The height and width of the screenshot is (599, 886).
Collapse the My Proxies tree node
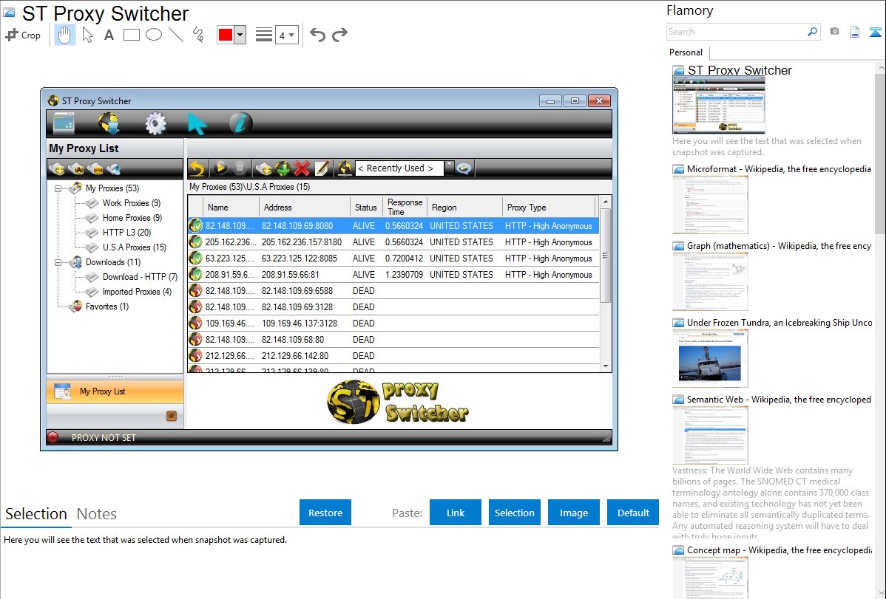(x=58, y=188)
